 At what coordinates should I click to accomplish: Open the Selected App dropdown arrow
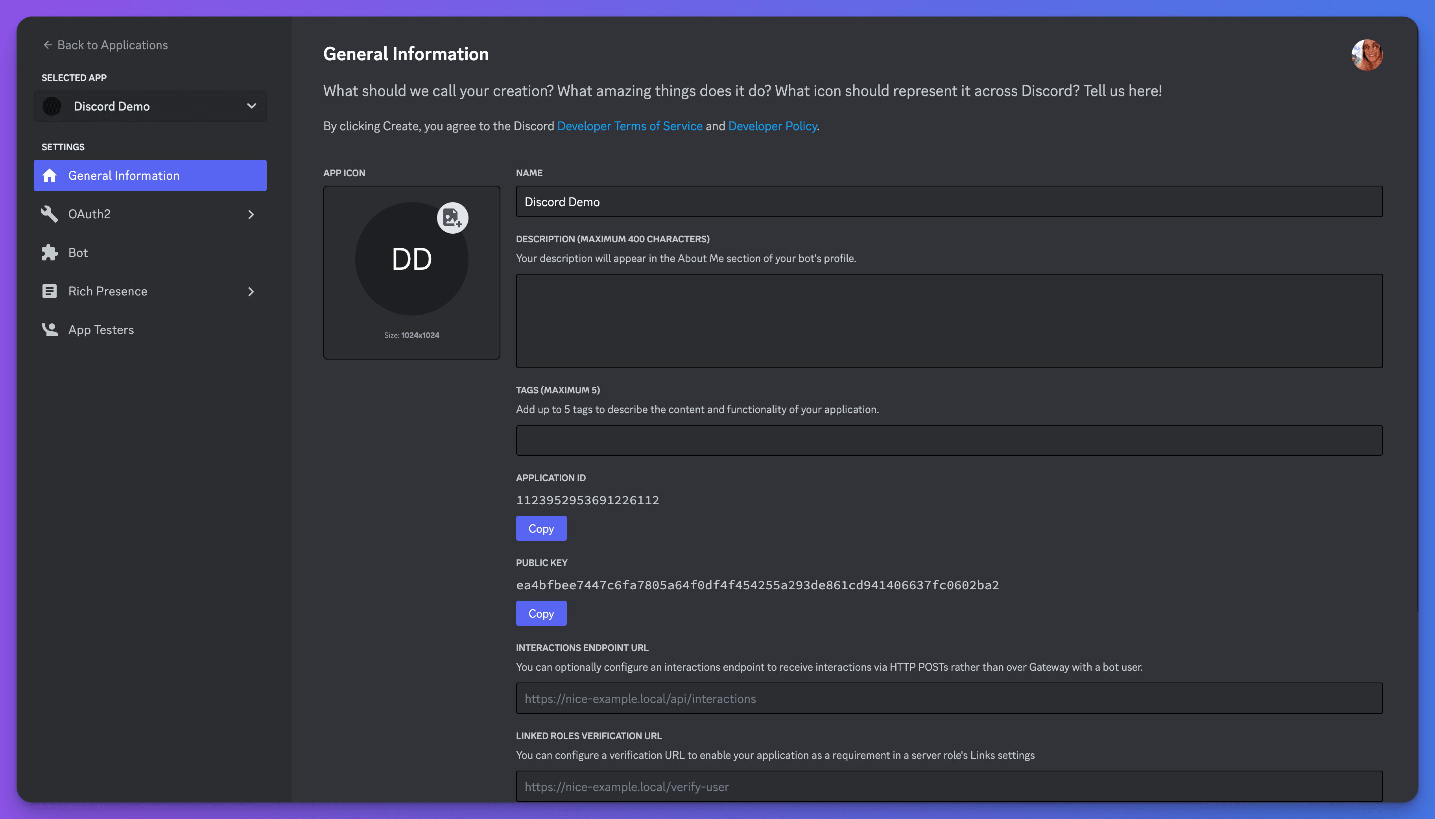pos(251,106)
